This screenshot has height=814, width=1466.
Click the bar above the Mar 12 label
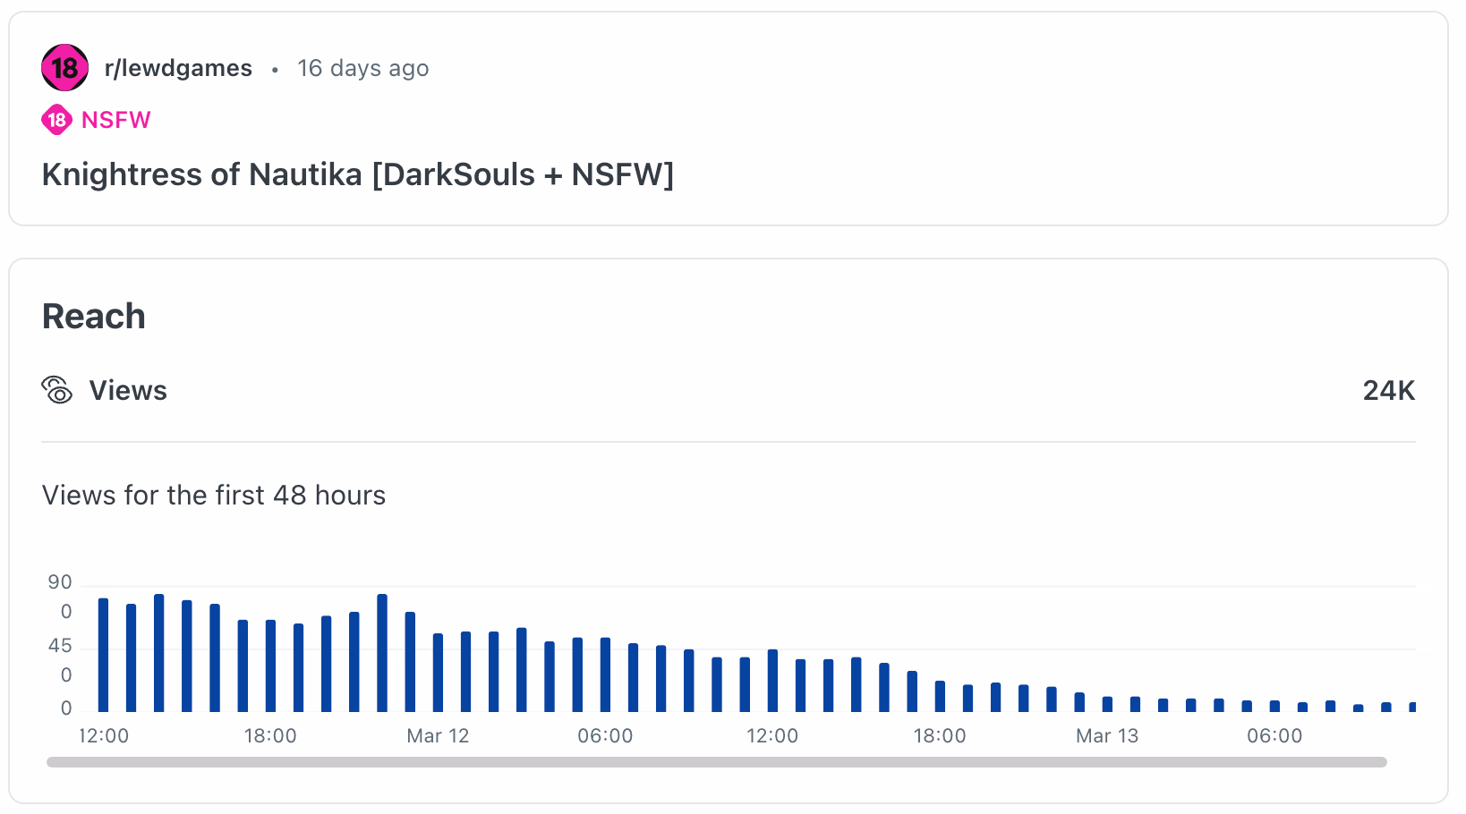pos(438,673)
